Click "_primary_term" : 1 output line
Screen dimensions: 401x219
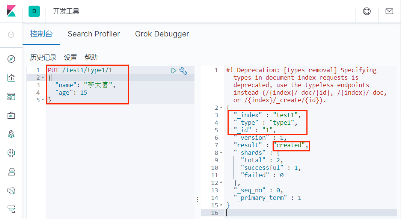click(x=267, y=198)
